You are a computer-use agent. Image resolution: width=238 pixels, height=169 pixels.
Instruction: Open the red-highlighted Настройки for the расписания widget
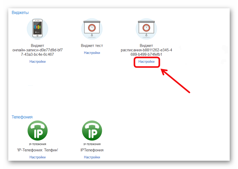[x=146, y=62]
